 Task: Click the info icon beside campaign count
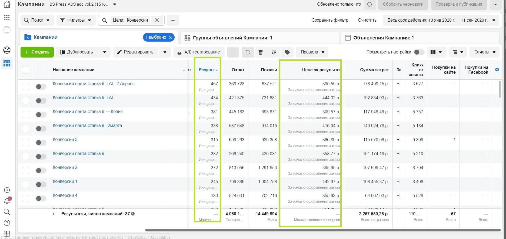pos(133,214)
